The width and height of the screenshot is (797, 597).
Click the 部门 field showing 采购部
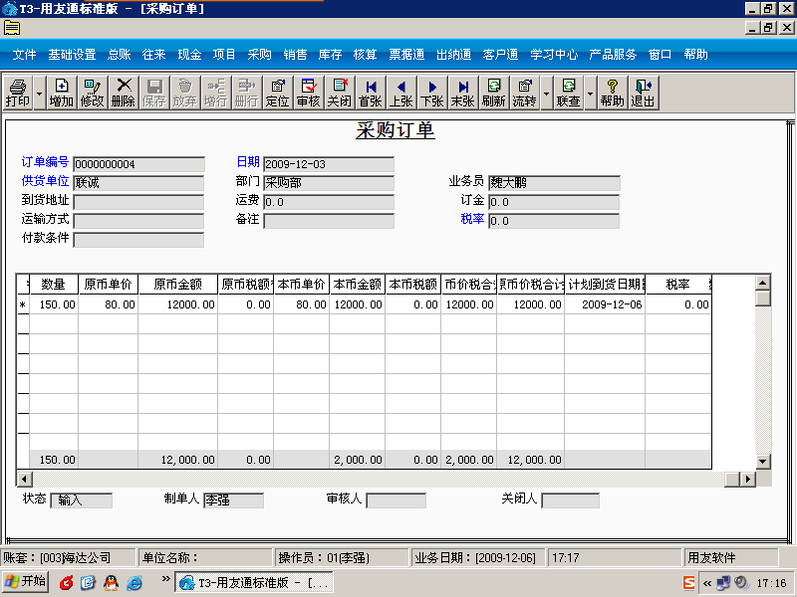pyautogui.click(x=329, y=183)
